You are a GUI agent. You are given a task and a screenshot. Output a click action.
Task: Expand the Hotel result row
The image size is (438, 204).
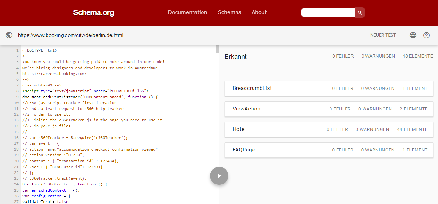tap(329, 129)
